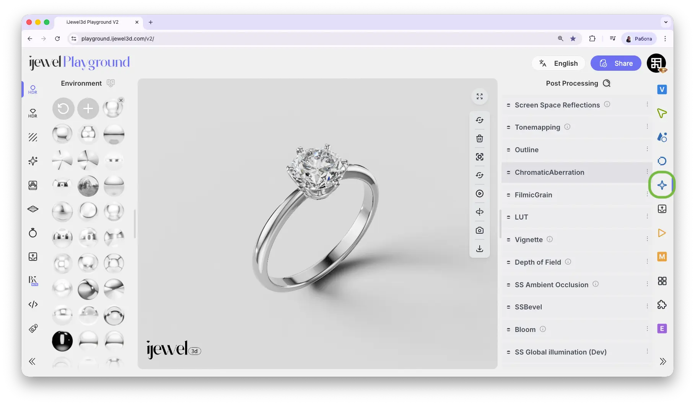Expand the LUT section
This screenshot has height=405, width=695.
[576, 217]
